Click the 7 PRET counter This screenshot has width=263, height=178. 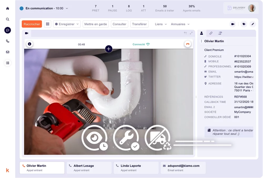[96, 8]
